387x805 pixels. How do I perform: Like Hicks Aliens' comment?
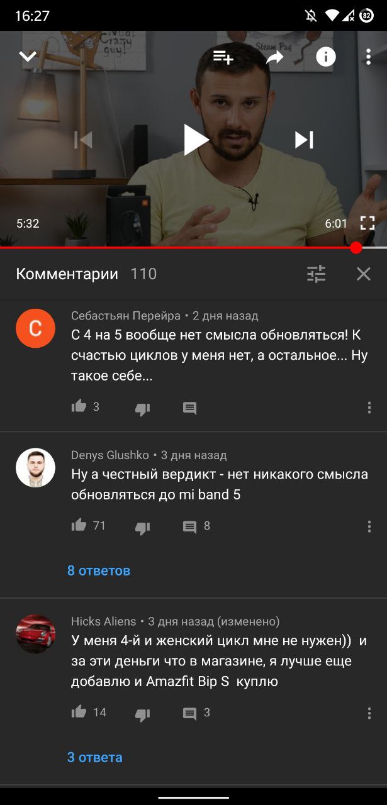click(79, 712)
